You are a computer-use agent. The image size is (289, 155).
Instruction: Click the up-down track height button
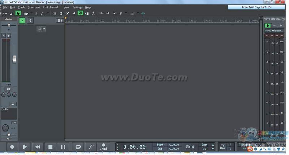click(x=30, y=20)
